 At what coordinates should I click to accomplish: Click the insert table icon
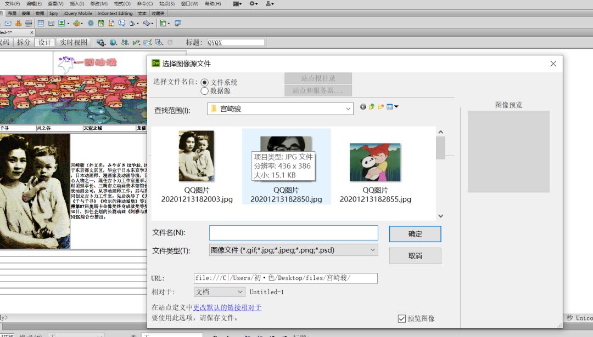tap(41, 23)
